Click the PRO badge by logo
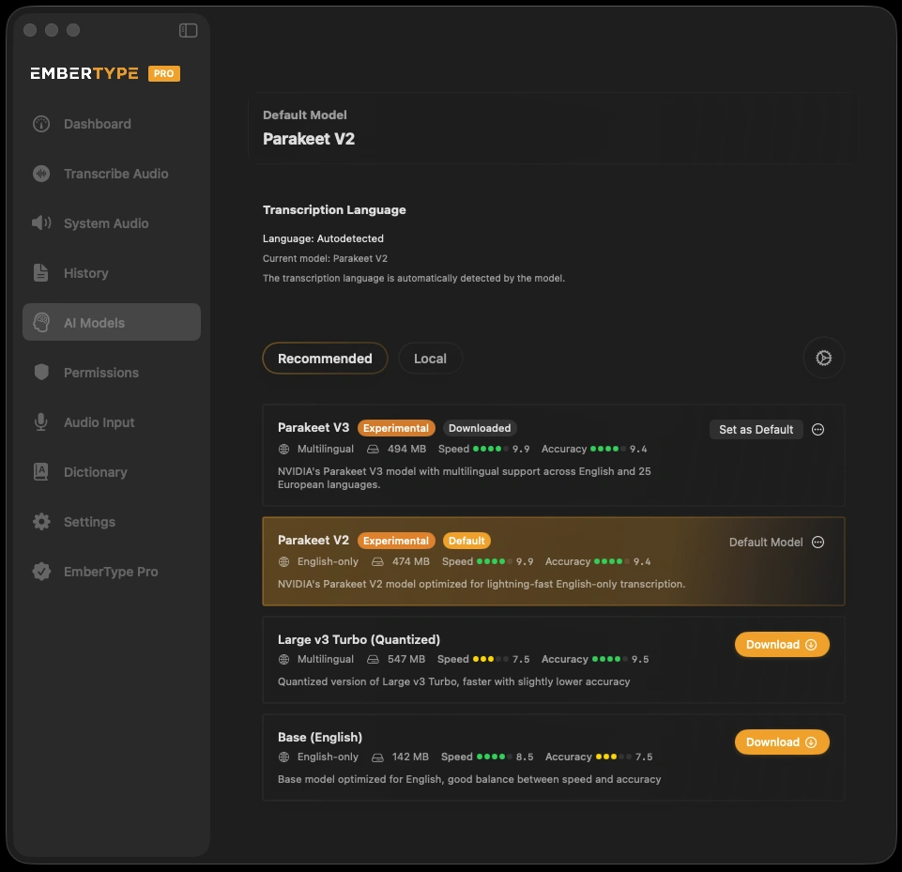The height and width of the screenshot is (872, 902). tap(164, 73)
